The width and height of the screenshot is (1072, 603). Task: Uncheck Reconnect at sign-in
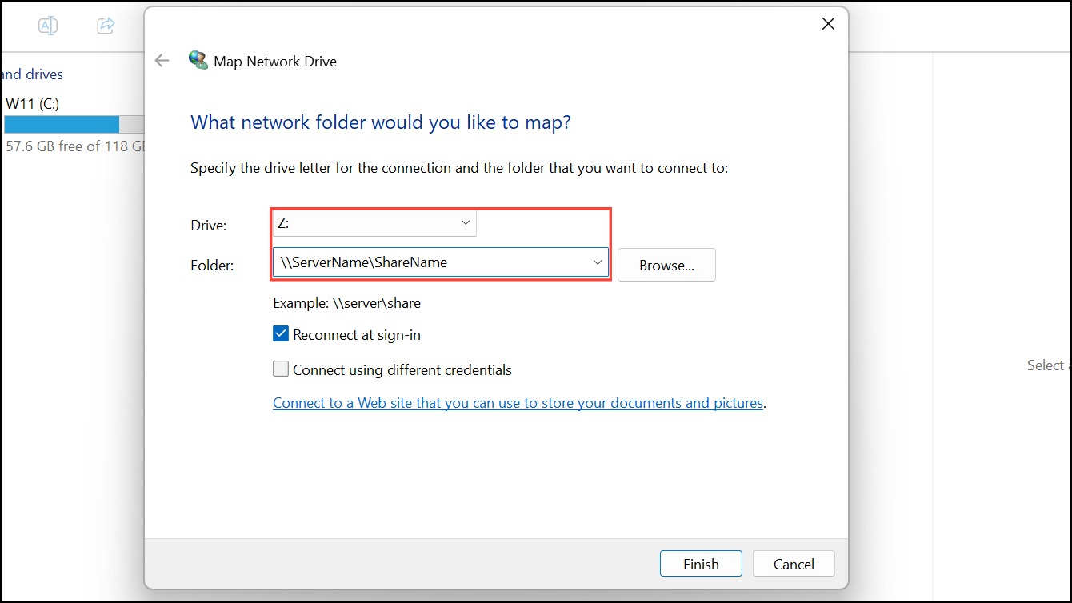281,334
